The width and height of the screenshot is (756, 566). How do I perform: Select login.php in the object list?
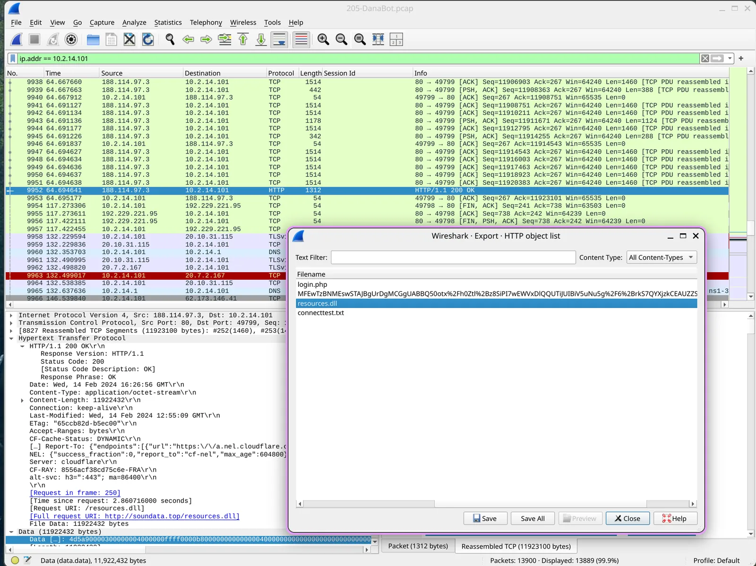pos(497,284)
